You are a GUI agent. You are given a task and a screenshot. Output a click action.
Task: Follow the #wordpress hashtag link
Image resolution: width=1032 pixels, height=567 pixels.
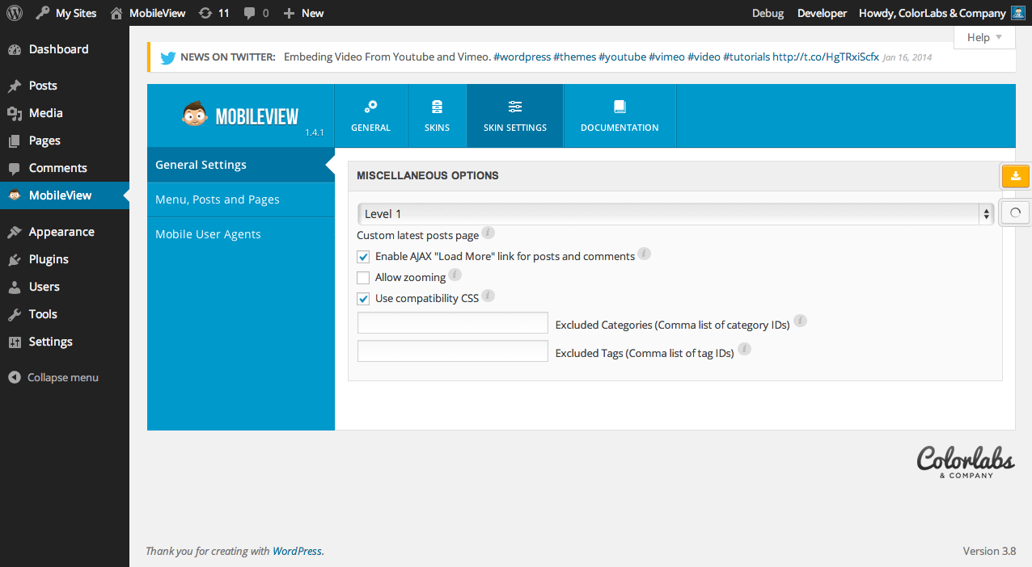pos(522,57)
